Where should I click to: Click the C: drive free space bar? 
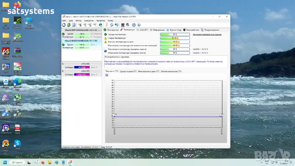click(x=80, y=67)
